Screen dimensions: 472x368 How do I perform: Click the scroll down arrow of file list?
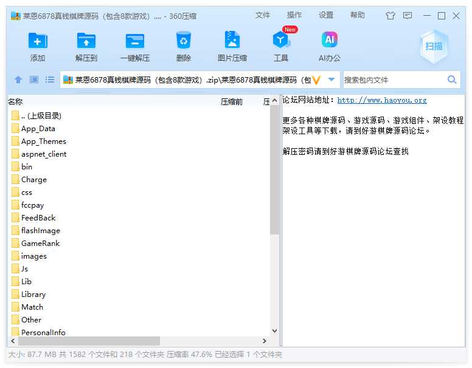click(x=274, y=331)
